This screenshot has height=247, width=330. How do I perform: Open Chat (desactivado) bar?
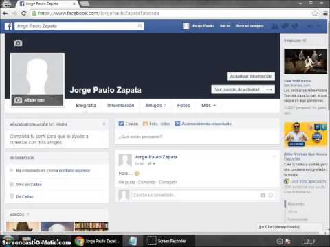coord(290,227)
